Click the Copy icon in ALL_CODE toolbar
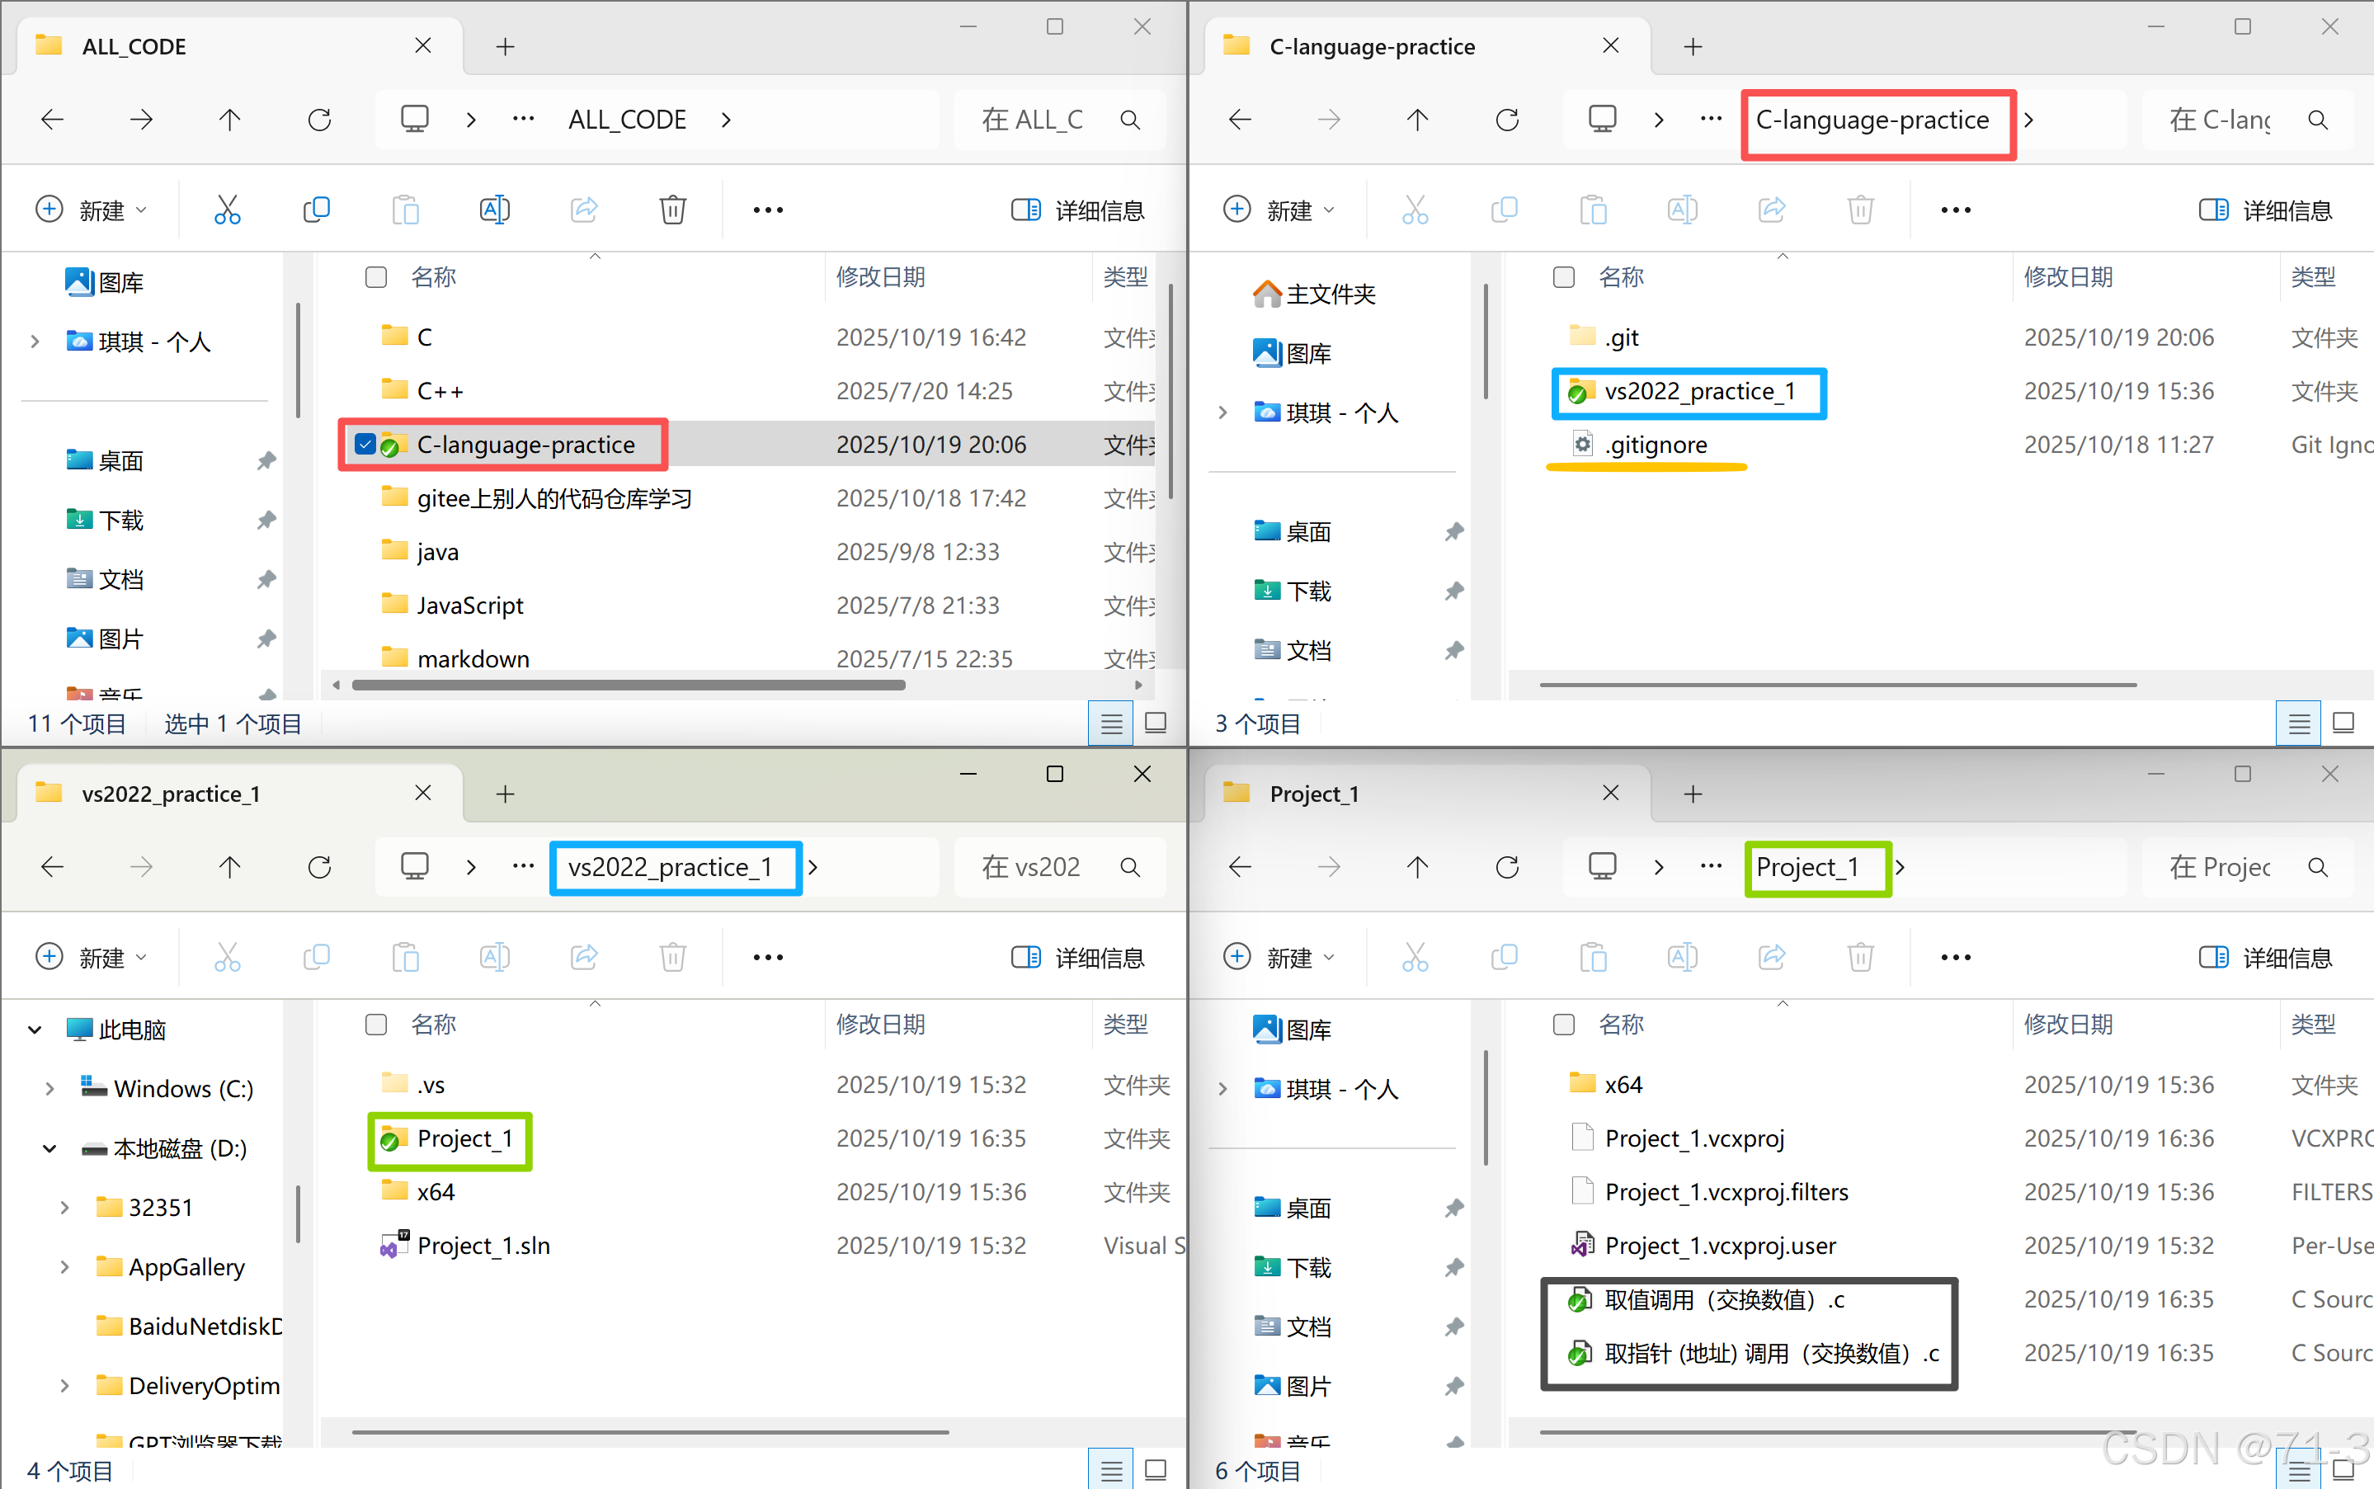This screenshot has height=1489, width=2374. (316, 210)
